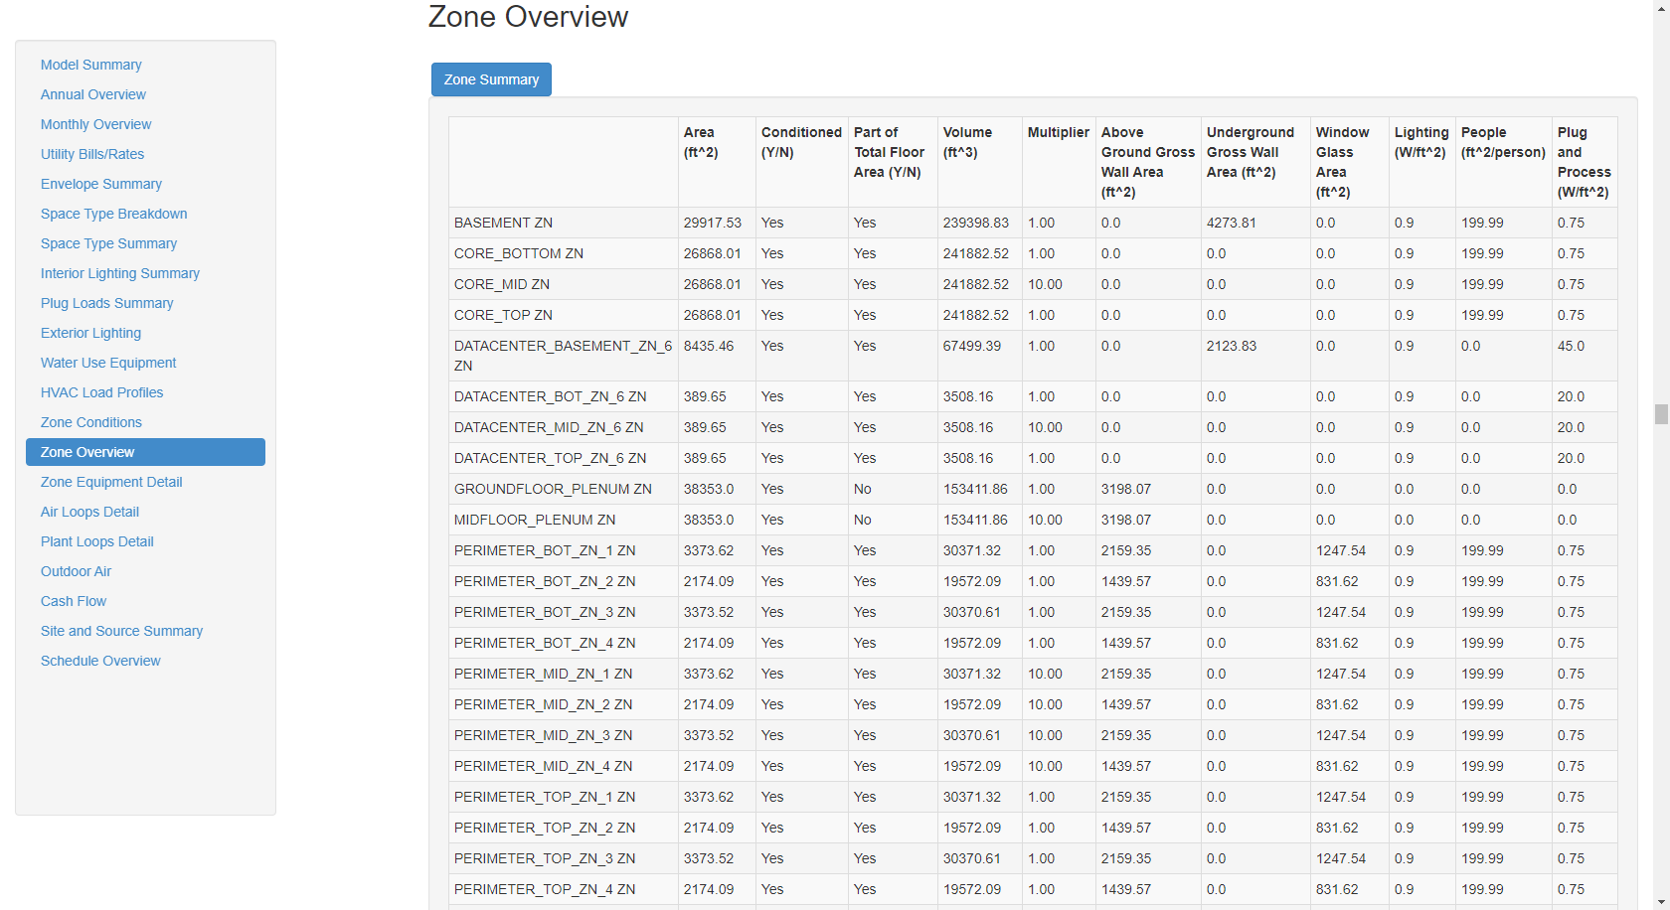The width and height of the screenshot is (1670, 910).
Task: Open Zone Equipment Detail page
Action: pos(110,482)
